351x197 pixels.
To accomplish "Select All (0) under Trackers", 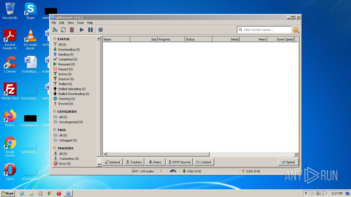I will (60, 154).
